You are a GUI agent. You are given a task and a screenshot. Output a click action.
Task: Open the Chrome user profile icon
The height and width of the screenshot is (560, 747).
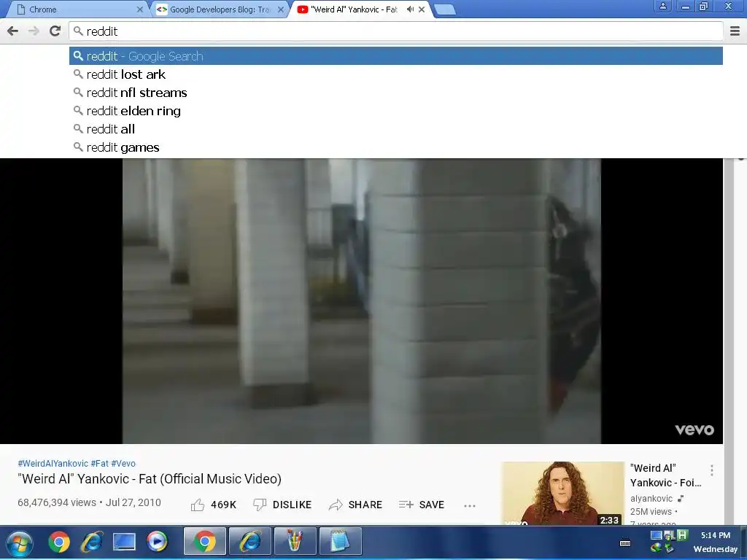point(662,6)
